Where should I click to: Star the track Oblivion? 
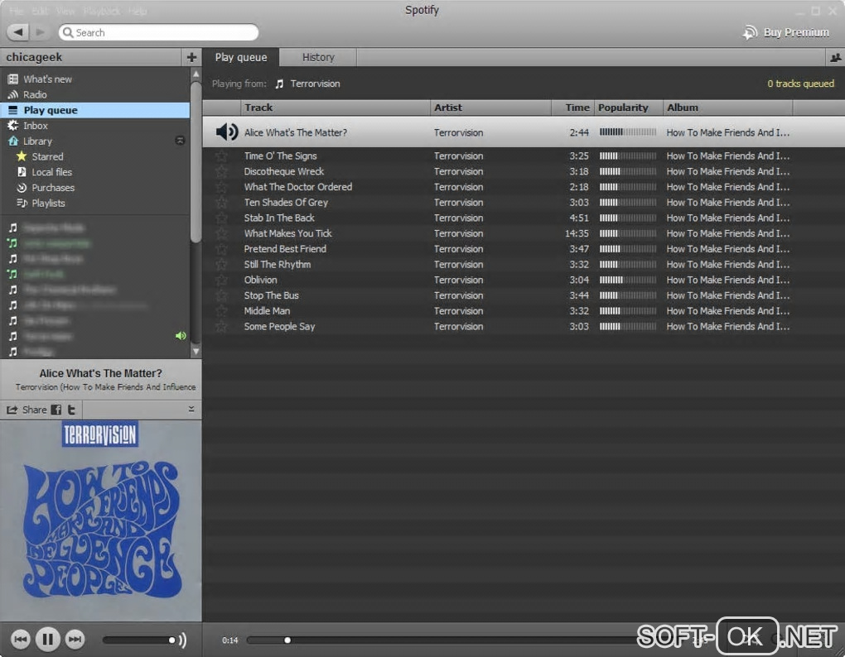(x=221, y=281)
